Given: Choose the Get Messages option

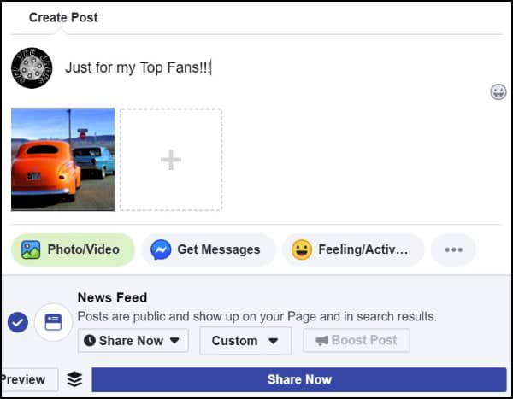Looking at the screenshot, I should click(209, 249).
